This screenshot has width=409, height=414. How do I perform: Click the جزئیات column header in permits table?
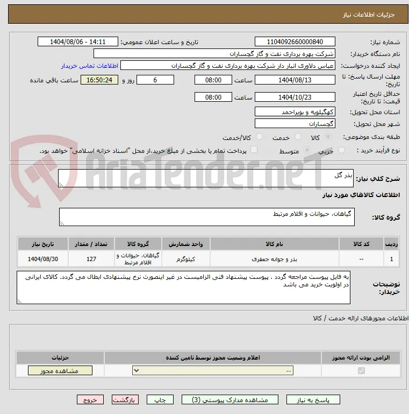60,357
